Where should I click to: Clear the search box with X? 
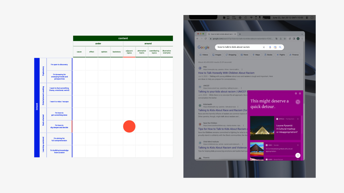[x=264, y=47]
